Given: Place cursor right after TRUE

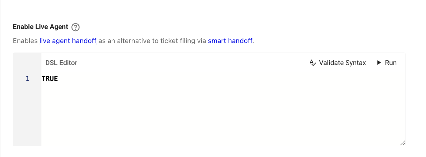Looking at the screenshot, I should pos(58,79).
